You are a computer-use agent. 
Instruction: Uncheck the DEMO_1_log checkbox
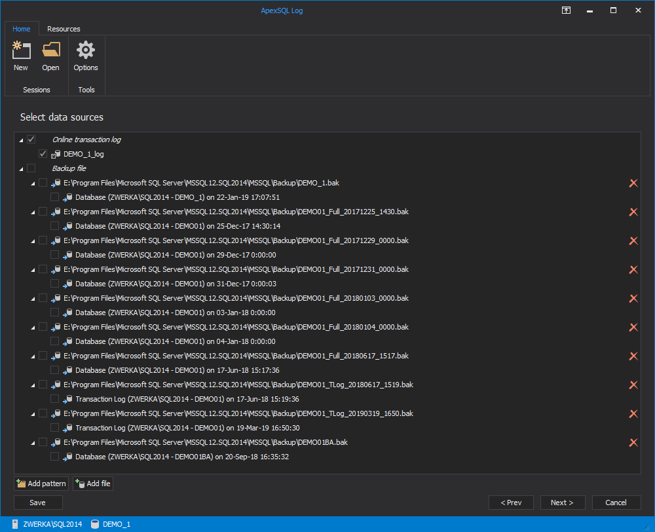43,154
